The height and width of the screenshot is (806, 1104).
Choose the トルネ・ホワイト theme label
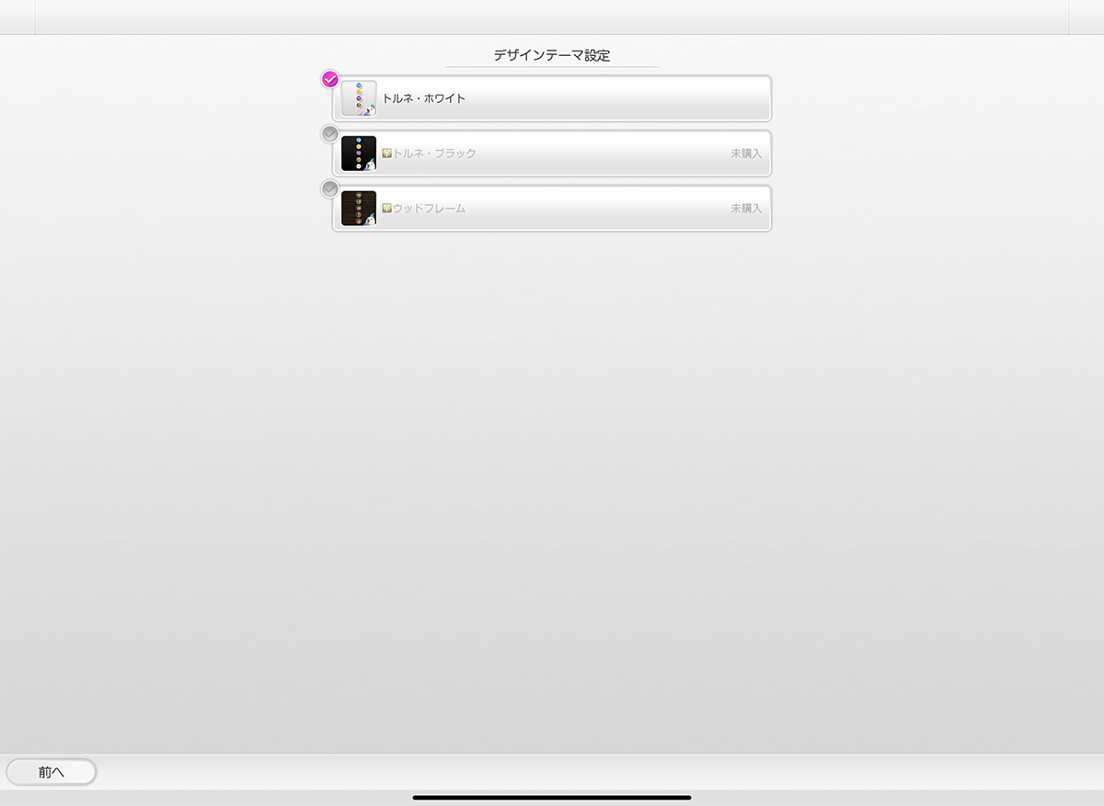pos(424,98)
